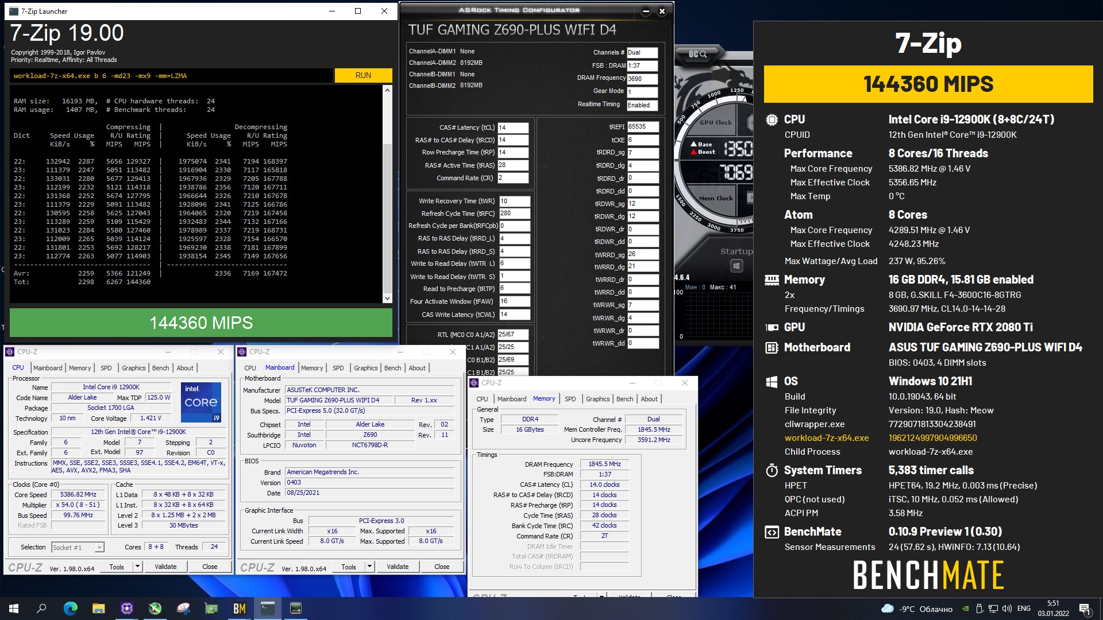The width and height of the screenshot is (1103, 620).
Task: Click the Intel Core i9 logo
Action: [x=201, y=402]
